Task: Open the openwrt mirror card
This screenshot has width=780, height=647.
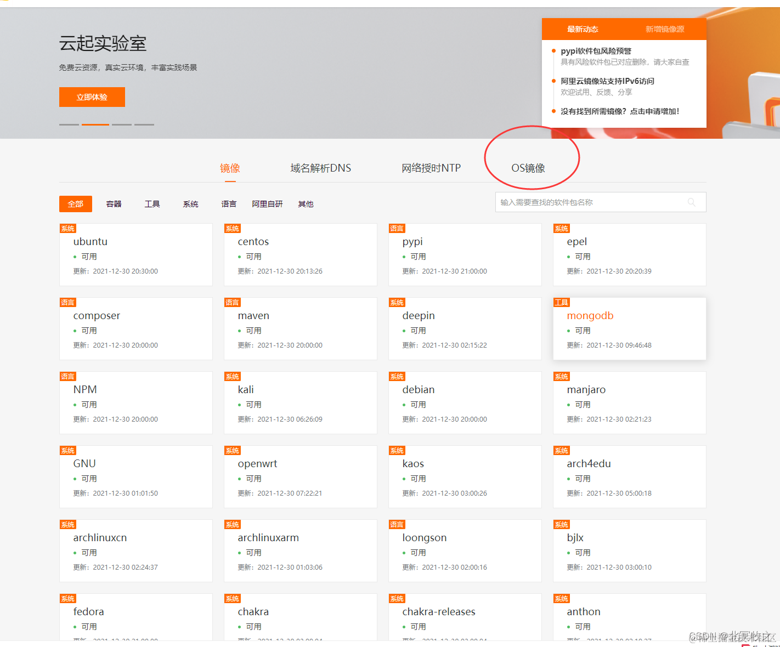Action: 301,476
